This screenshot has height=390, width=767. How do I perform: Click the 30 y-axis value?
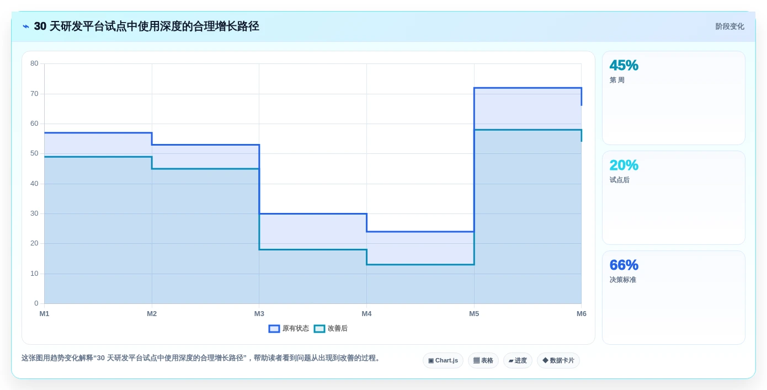(x=34, y=213)
